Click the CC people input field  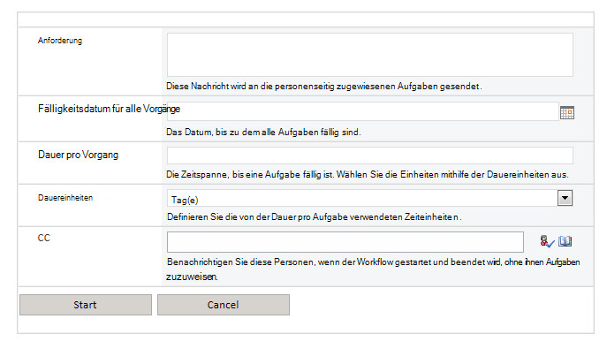pyautogui.click(x=345, y=242)
